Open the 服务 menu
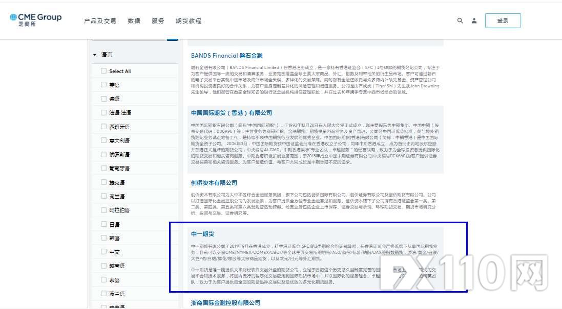The width and height of the screenshot is (562, 309). (158, 21)
